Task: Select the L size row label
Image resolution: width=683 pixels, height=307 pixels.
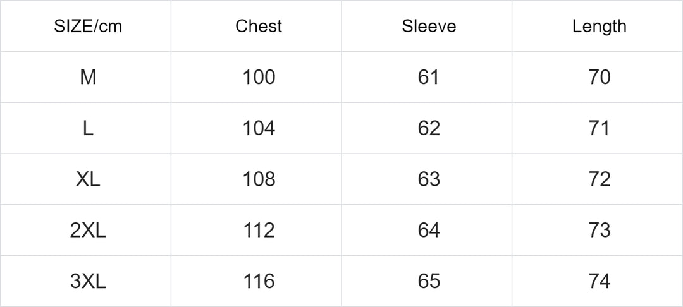Action: click(x=88, y=128)
